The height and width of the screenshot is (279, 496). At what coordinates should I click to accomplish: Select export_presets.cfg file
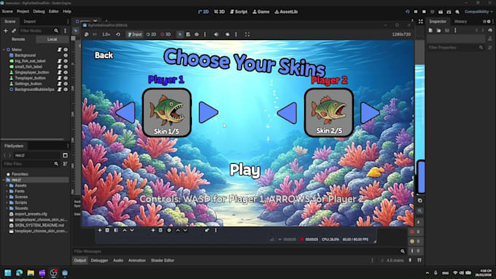[x=31, y=214]
